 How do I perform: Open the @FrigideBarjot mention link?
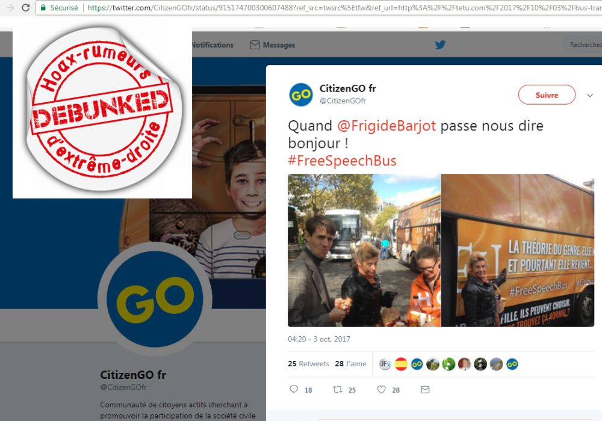(386, 126)
